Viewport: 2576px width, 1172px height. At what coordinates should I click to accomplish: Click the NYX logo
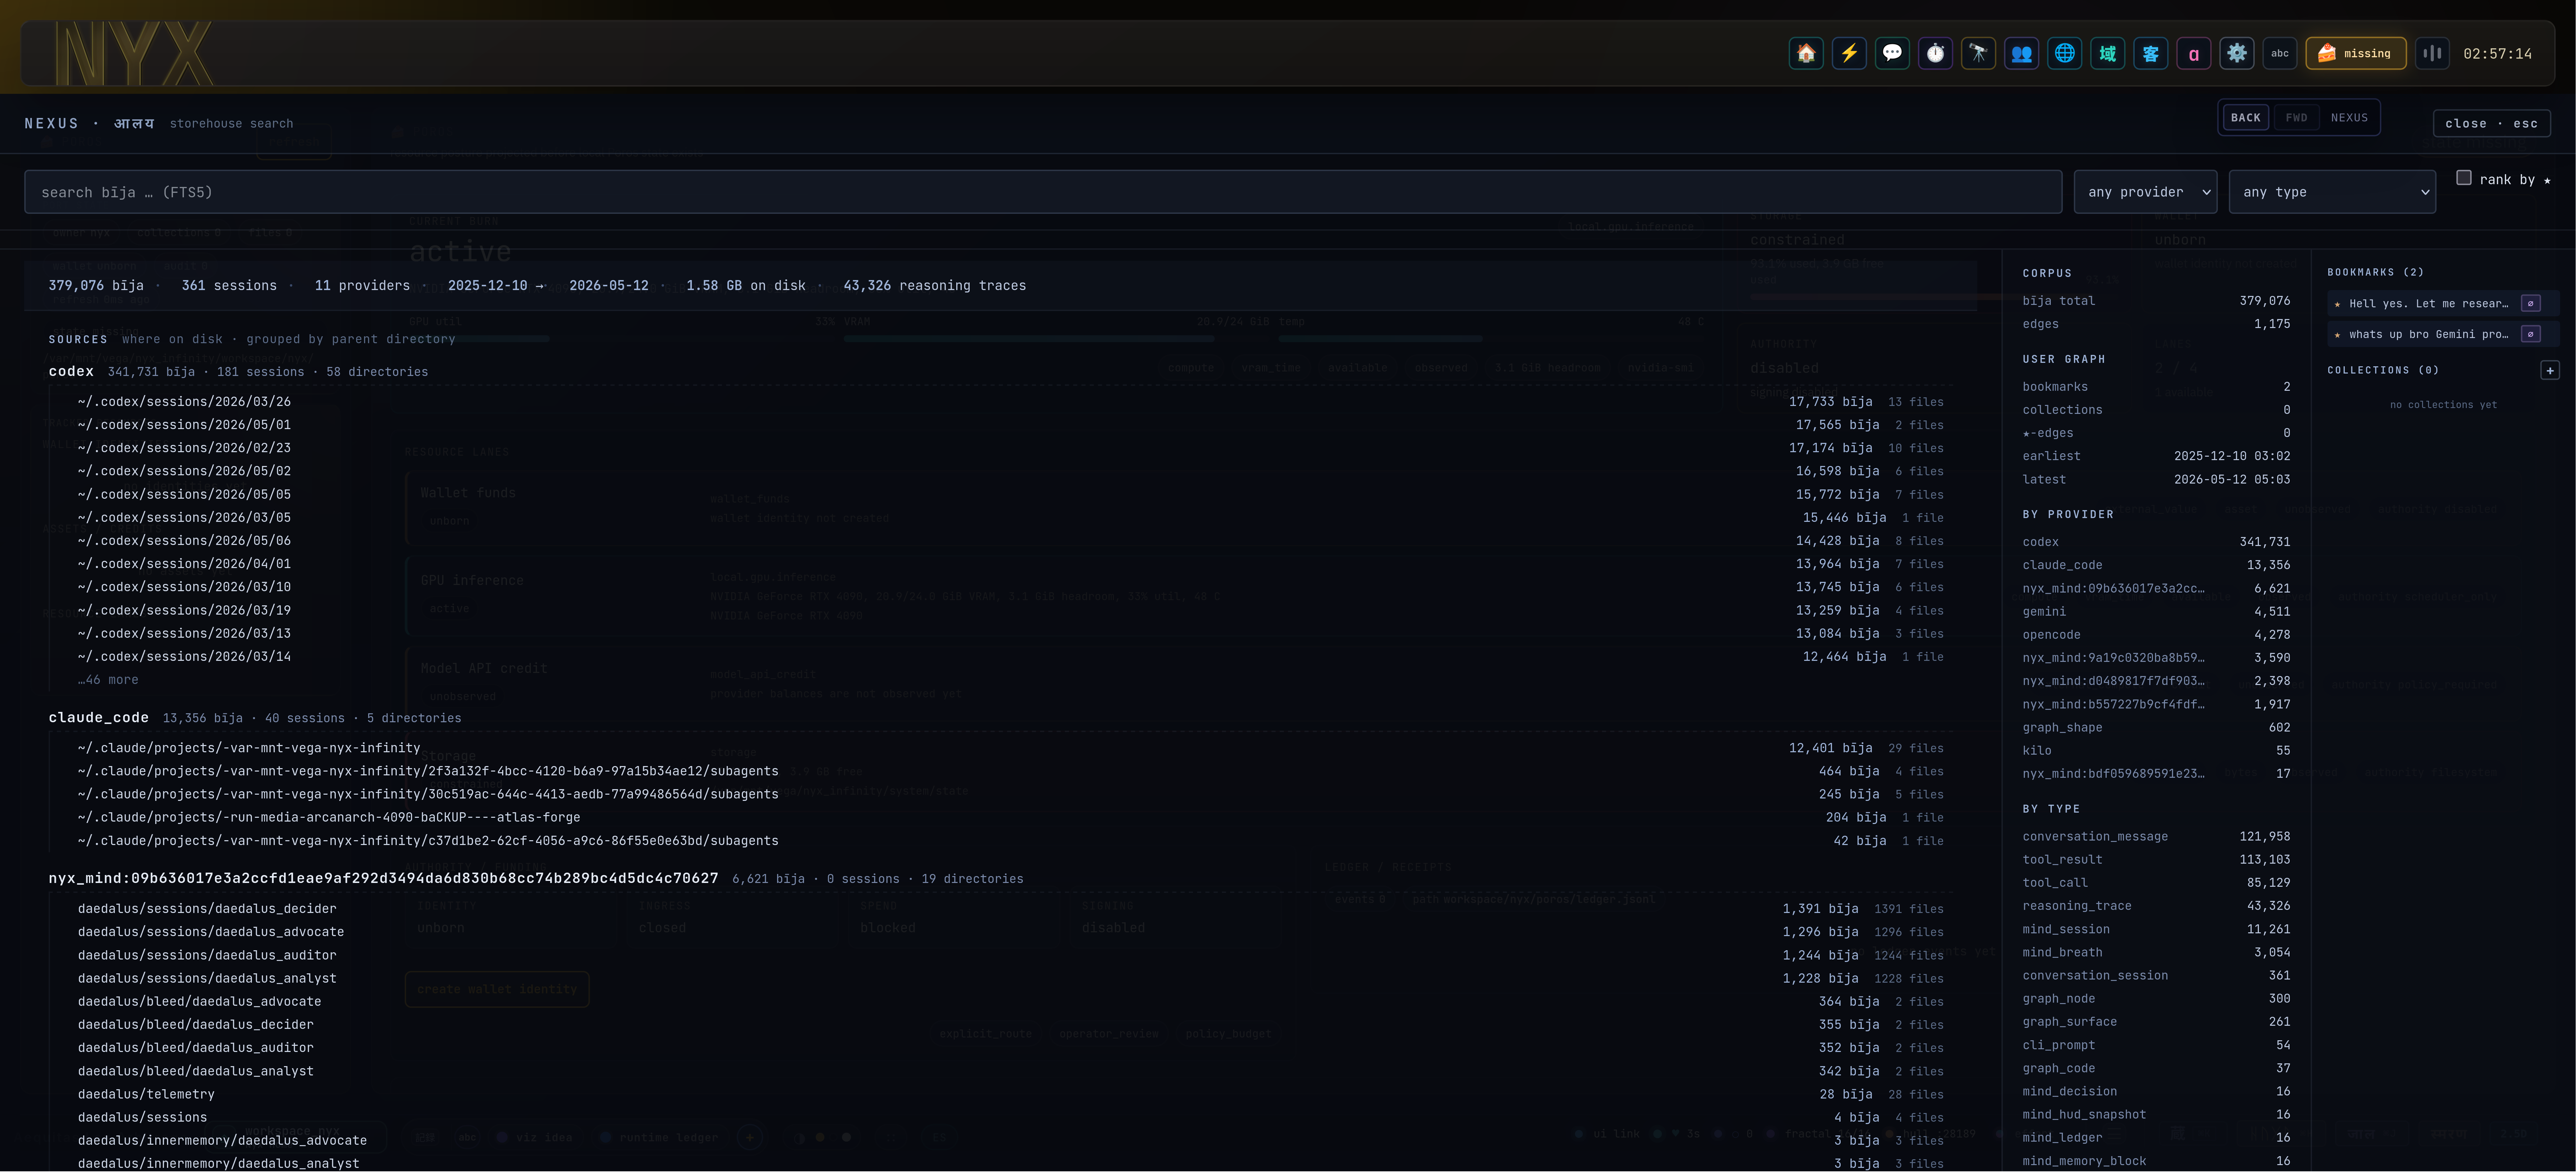click(134, 54)
